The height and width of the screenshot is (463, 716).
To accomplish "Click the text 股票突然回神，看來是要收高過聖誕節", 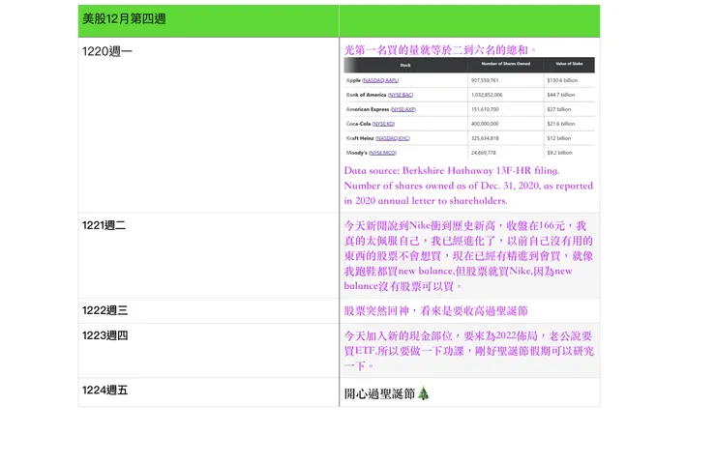I will pos(435,311).
